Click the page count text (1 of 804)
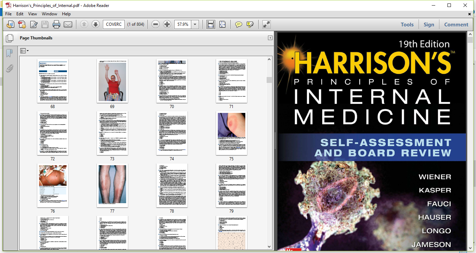476x253 pixels. coord(136,24)
